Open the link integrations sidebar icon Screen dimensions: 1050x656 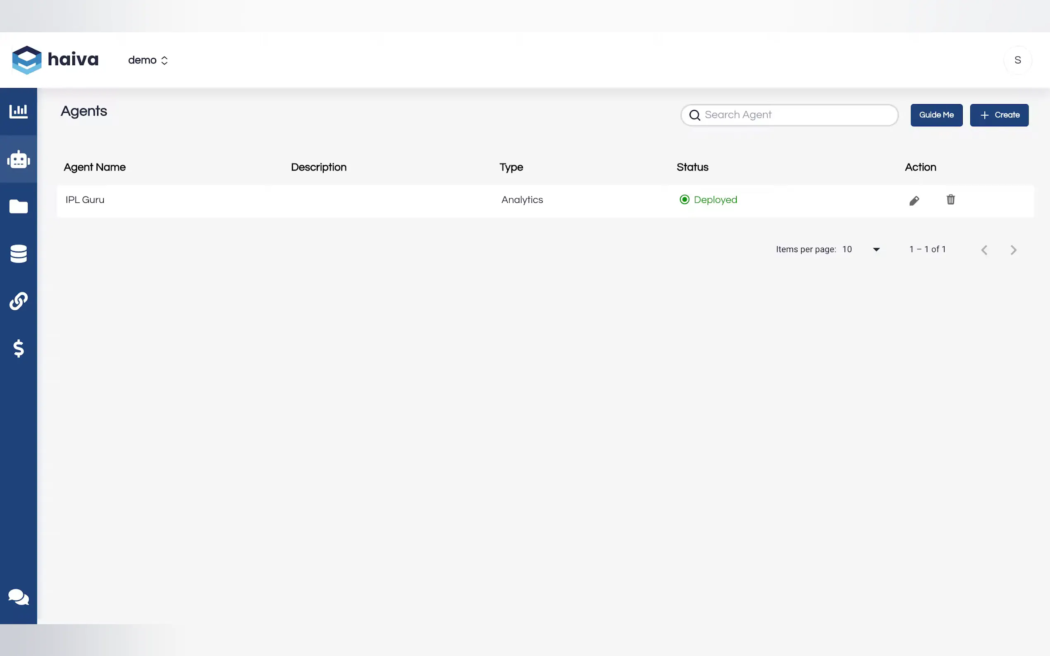pos(18,301)
